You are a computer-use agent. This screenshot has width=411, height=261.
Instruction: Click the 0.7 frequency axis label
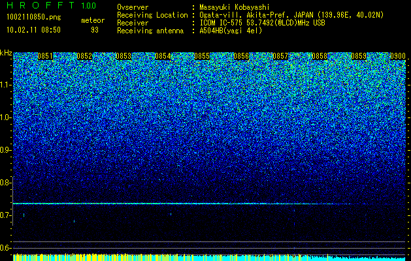tap(6, 215)
